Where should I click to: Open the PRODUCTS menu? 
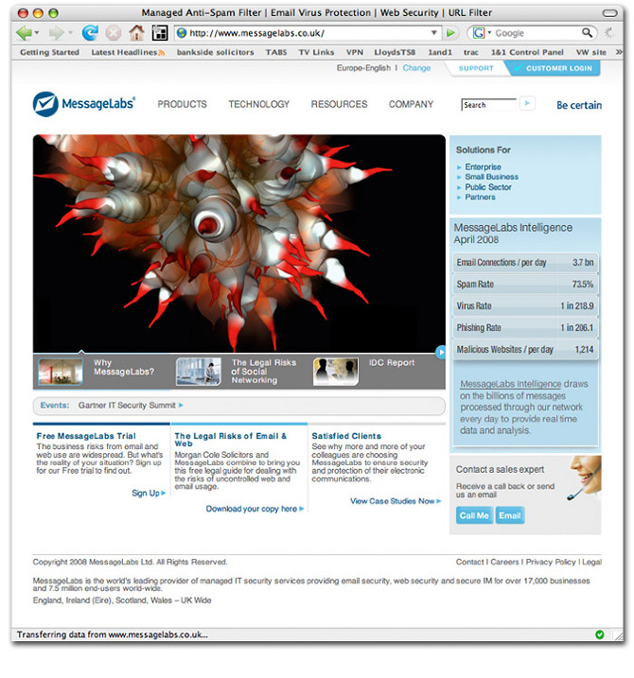click(x=182, y=104)
